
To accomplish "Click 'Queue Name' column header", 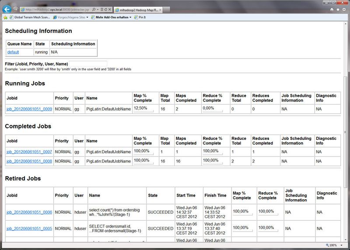I will [19, 44].
